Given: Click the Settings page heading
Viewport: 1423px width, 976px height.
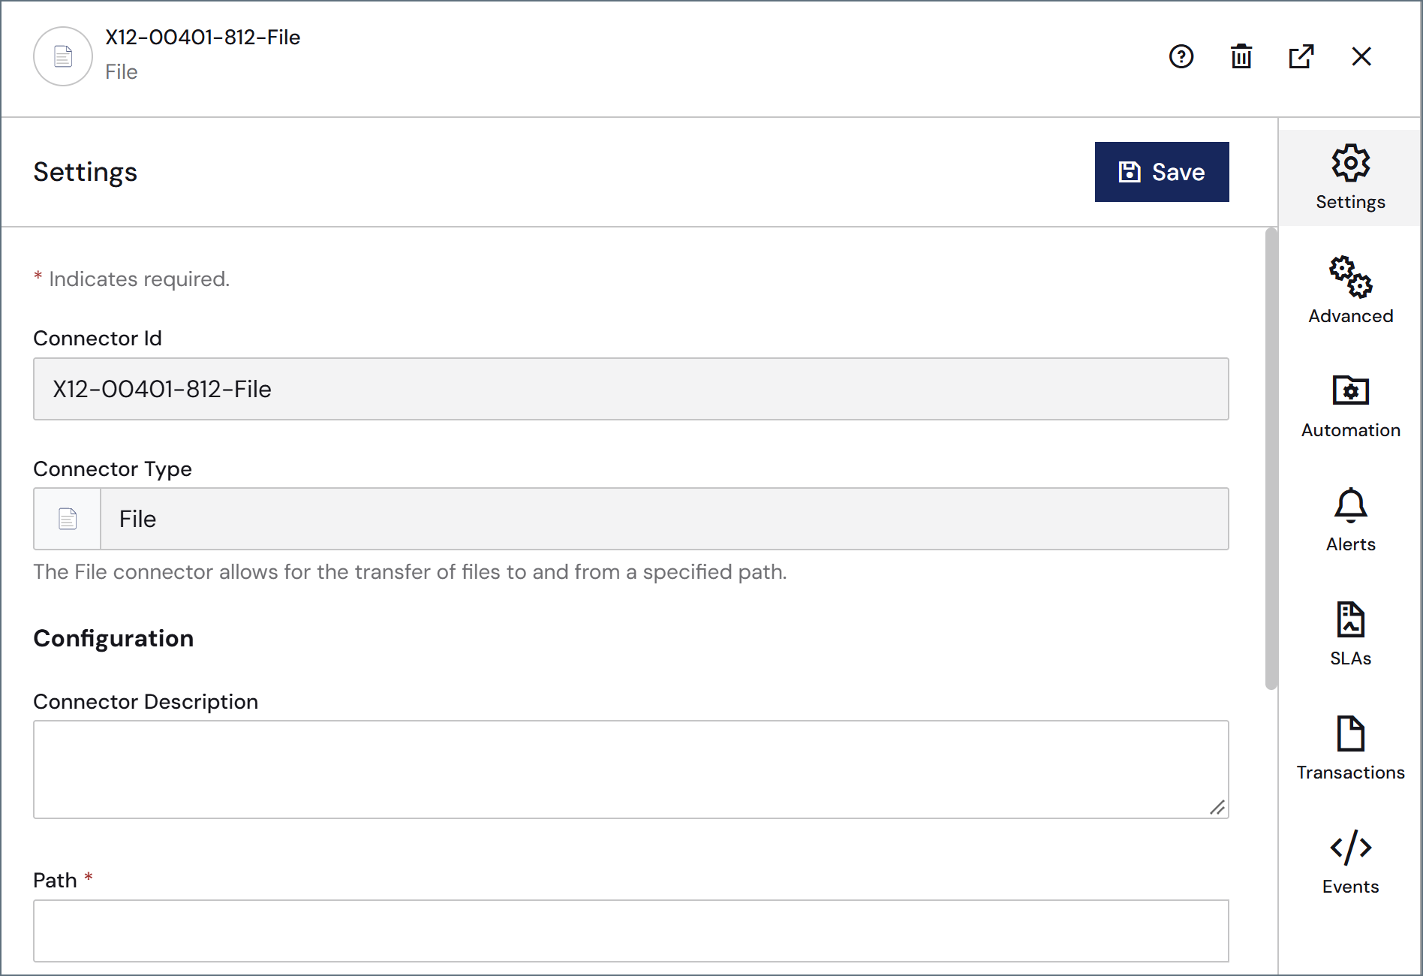Looking at the screenshot, I should pyautogui.click(x=85, y=172).
